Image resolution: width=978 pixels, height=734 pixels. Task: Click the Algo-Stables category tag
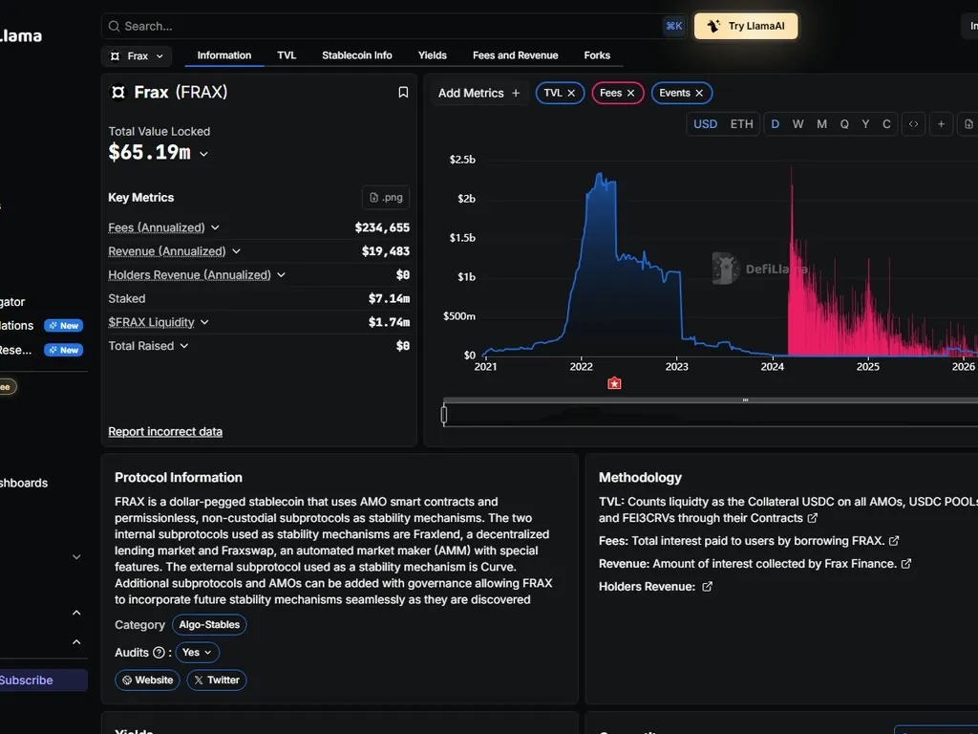click(x=209, y=625)
